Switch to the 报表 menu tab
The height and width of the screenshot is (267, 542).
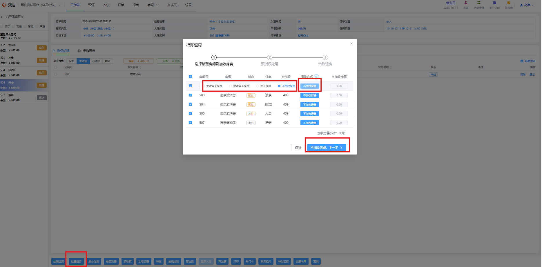coord(136,5)
